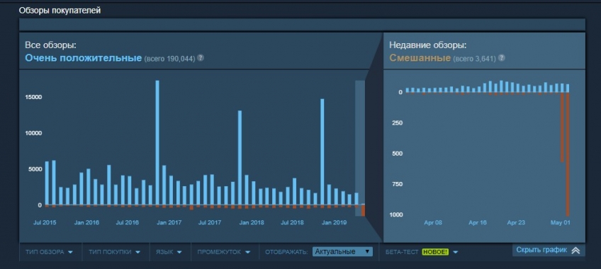Click the 'Все обзоры:' label
This screenshot has height=269, width=601.
click(x=50, y=45)
